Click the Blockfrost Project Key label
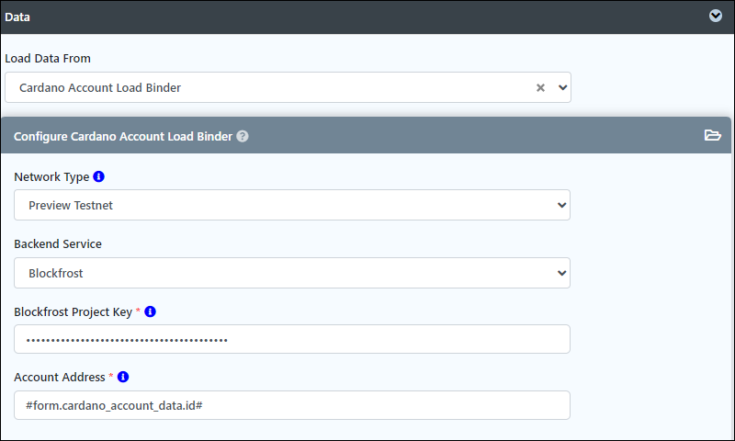735x441 pixels. coord(73,312)
